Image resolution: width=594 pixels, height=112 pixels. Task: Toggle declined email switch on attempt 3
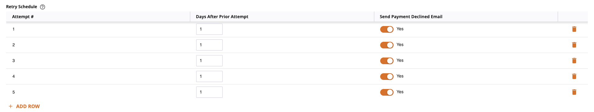tap(387, 61)
